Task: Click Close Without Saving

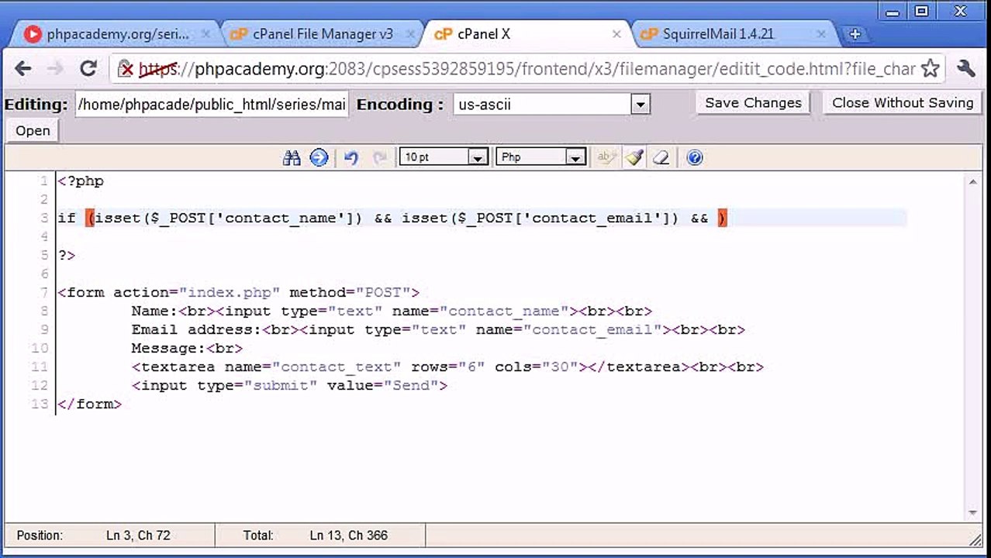Action: [x=903, y=102]
